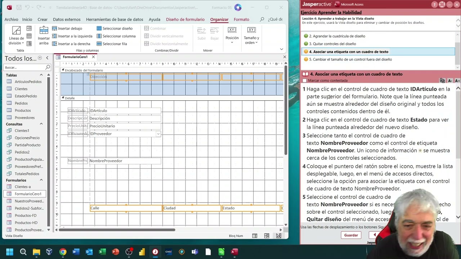Click the Jasperactive help button
Viewport: 461px width, 259px height.
coord(435,4)
